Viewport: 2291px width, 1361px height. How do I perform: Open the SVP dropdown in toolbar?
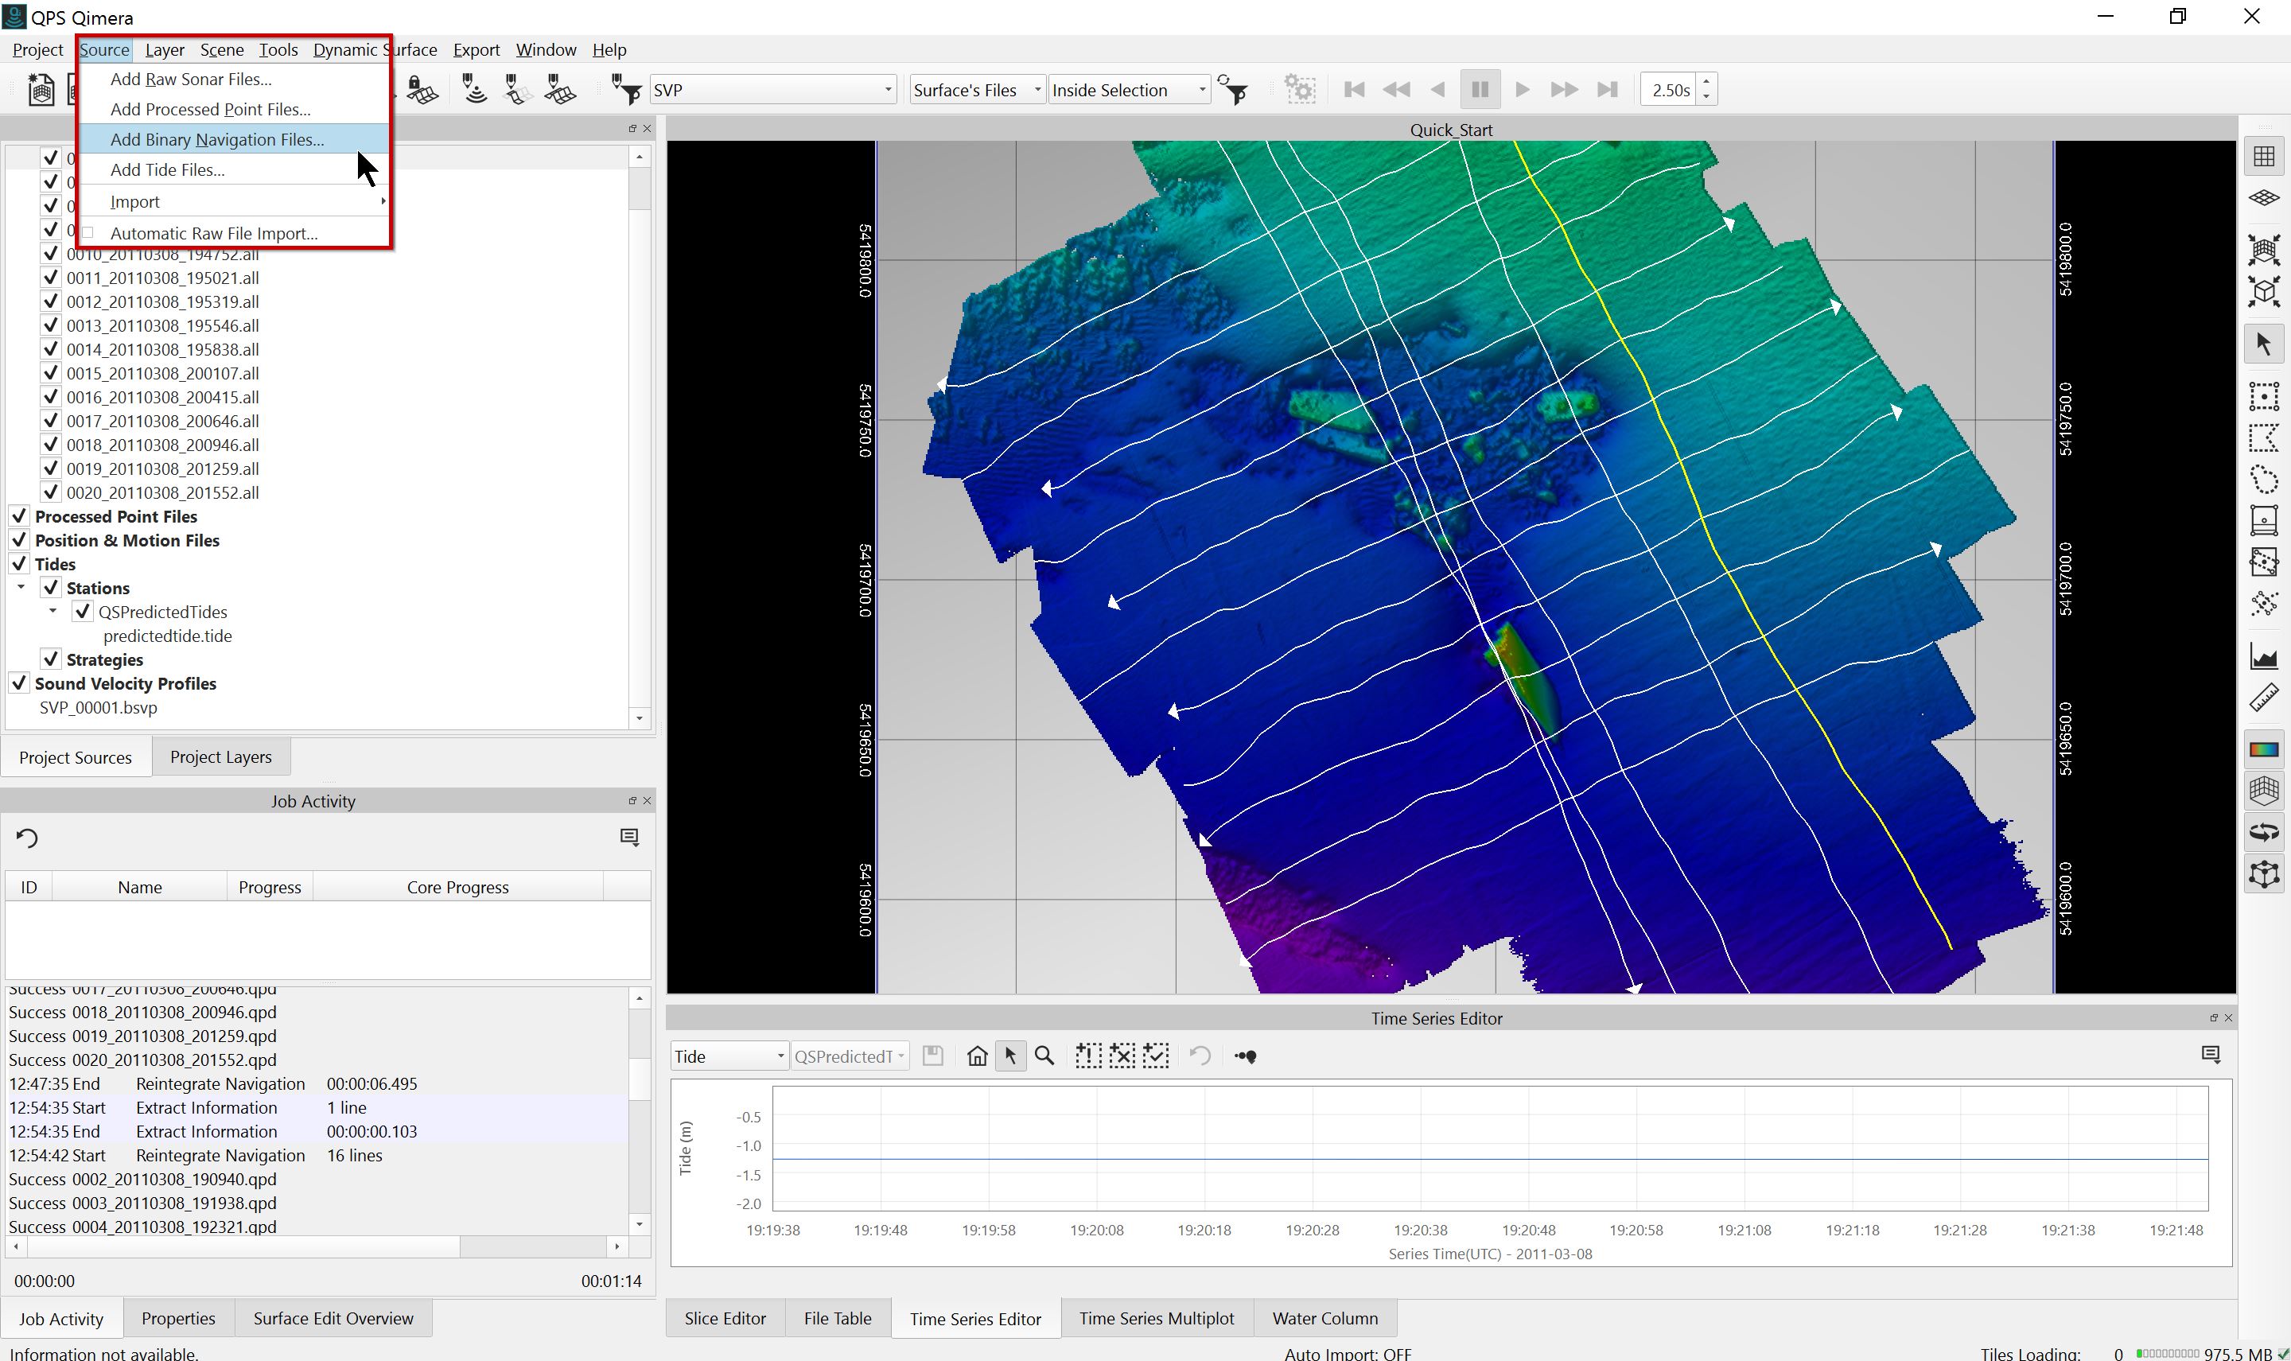pyautogui.click(x=887, y=90)
